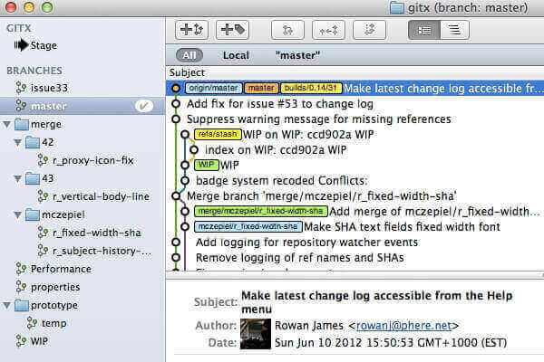Select the mczepiel folder icon
Image resolution: width=544 pixels, height=362 pixels.
pyautogui.click(x=33, y=214)
